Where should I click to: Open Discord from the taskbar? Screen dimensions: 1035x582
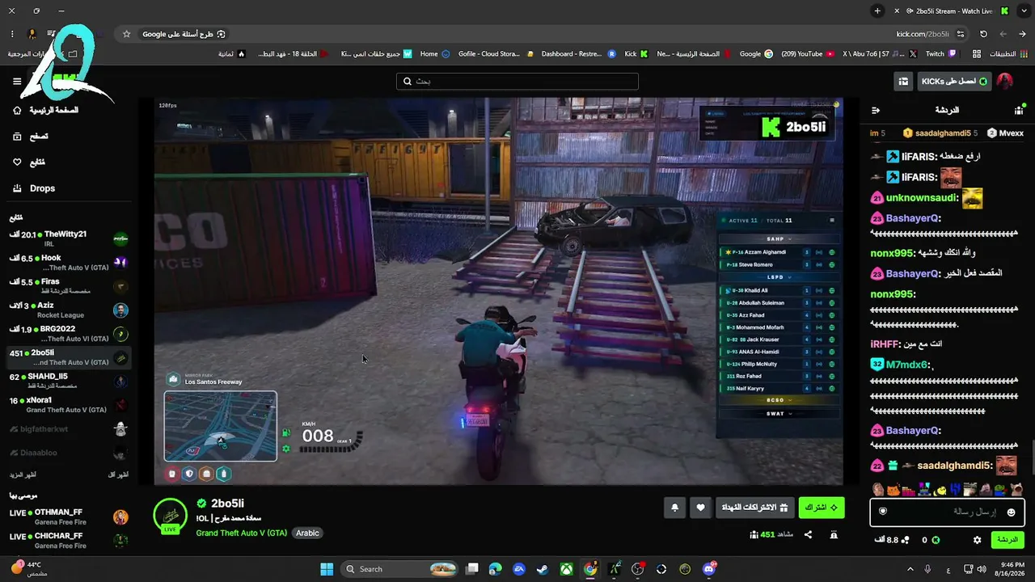pos(709,569)
